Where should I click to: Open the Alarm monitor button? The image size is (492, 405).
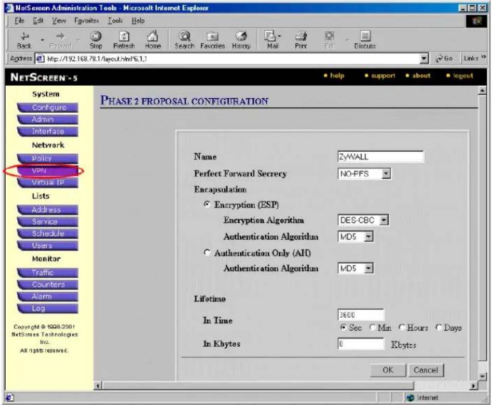pos(48,296)
